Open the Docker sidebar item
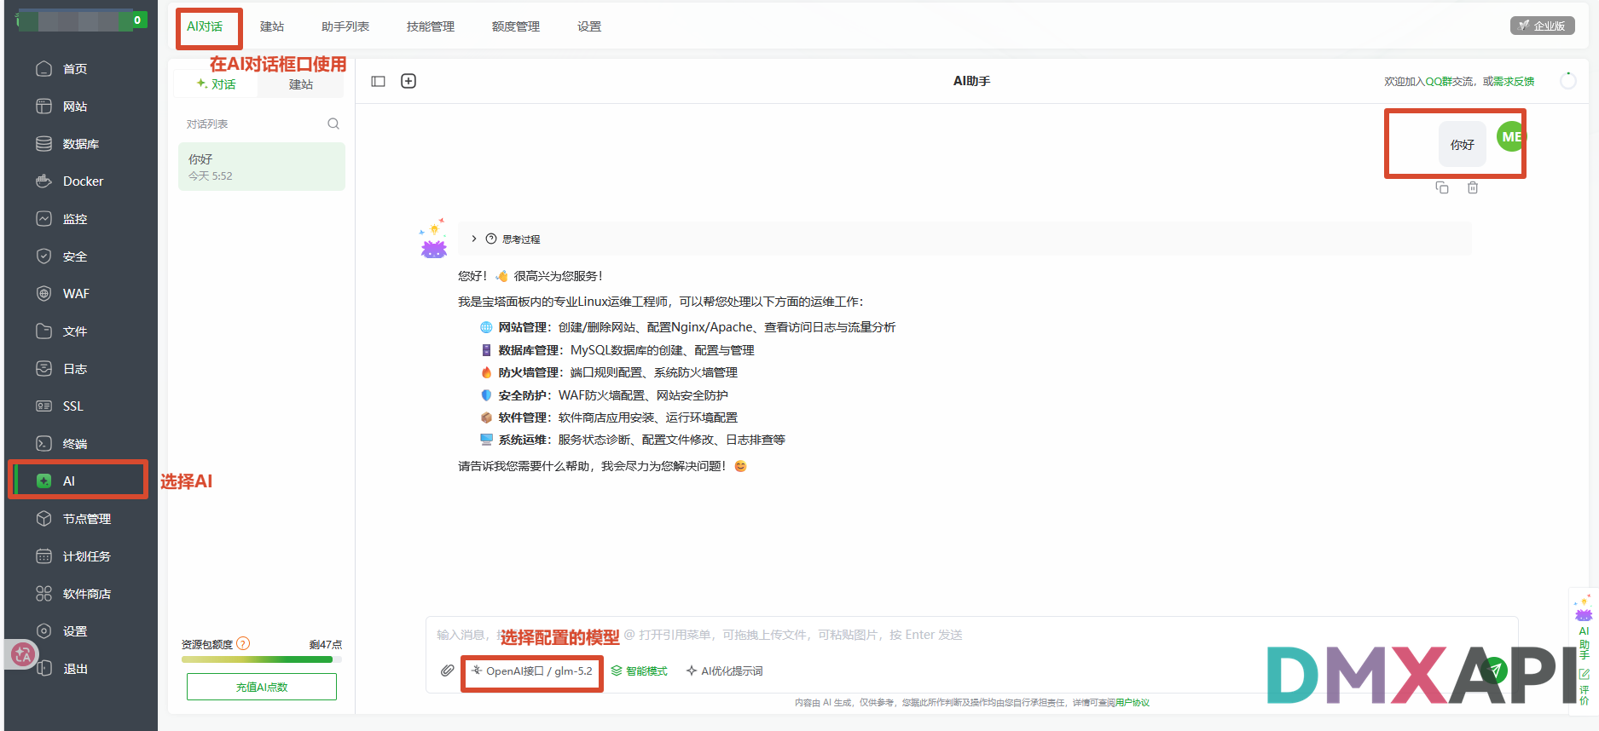This screenshot has height=731, width=1599. click(81, 181)
